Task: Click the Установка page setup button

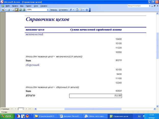Action: (63, 10)
